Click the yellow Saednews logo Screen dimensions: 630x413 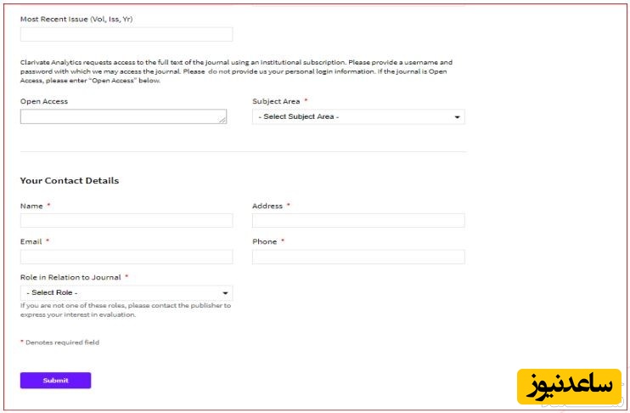(x=568, y=387)
